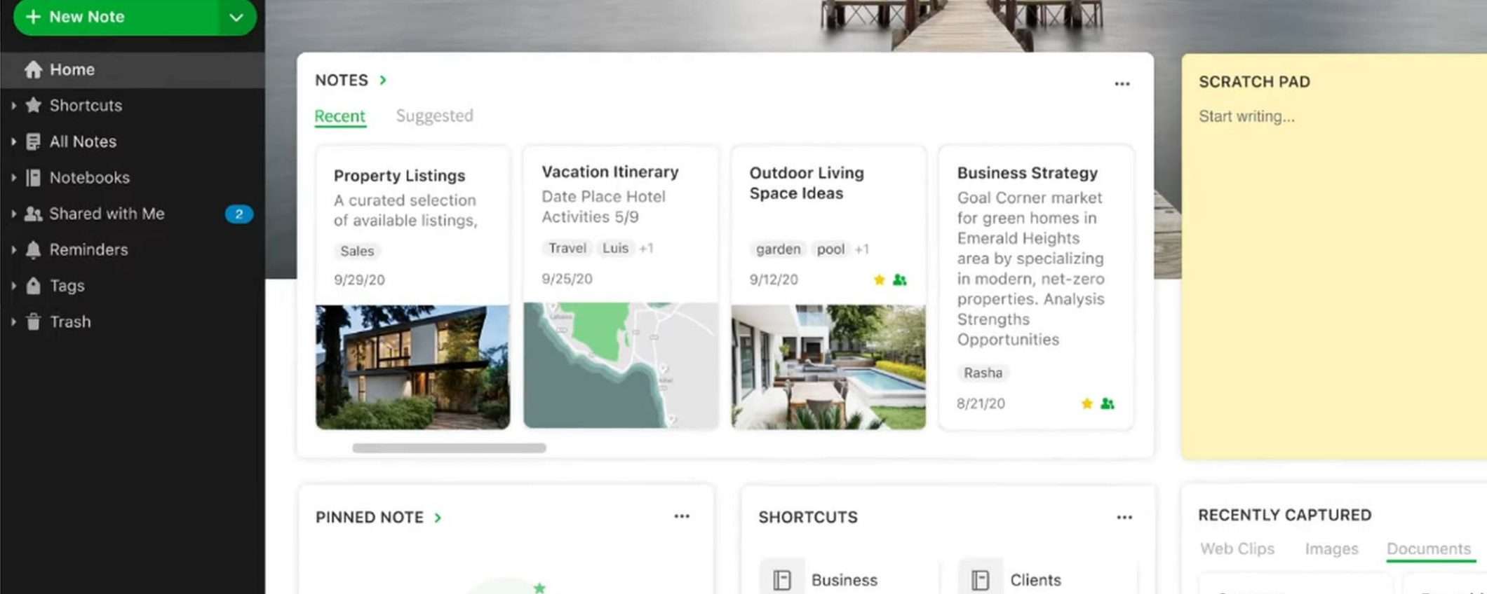The height and width of the screenshot is (594, 1487).
Task: Click the horizontal scrollbar under recent notes
Action: point(449,448)
